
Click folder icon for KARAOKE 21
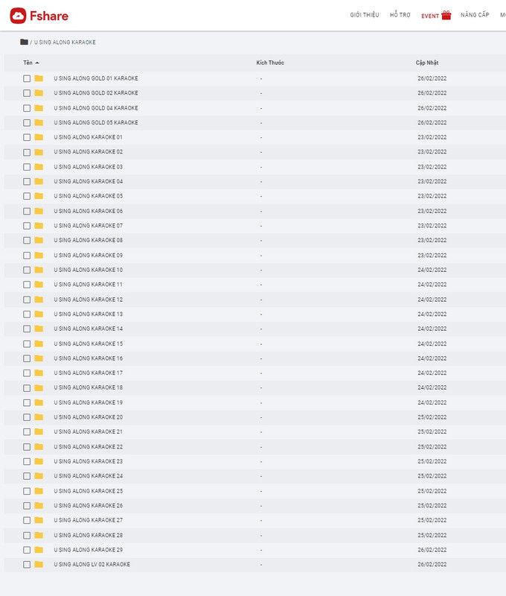tap(39, 431)
